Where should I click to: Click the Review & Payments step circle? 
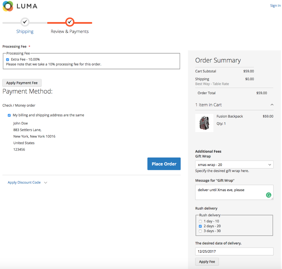coord(70,22)
